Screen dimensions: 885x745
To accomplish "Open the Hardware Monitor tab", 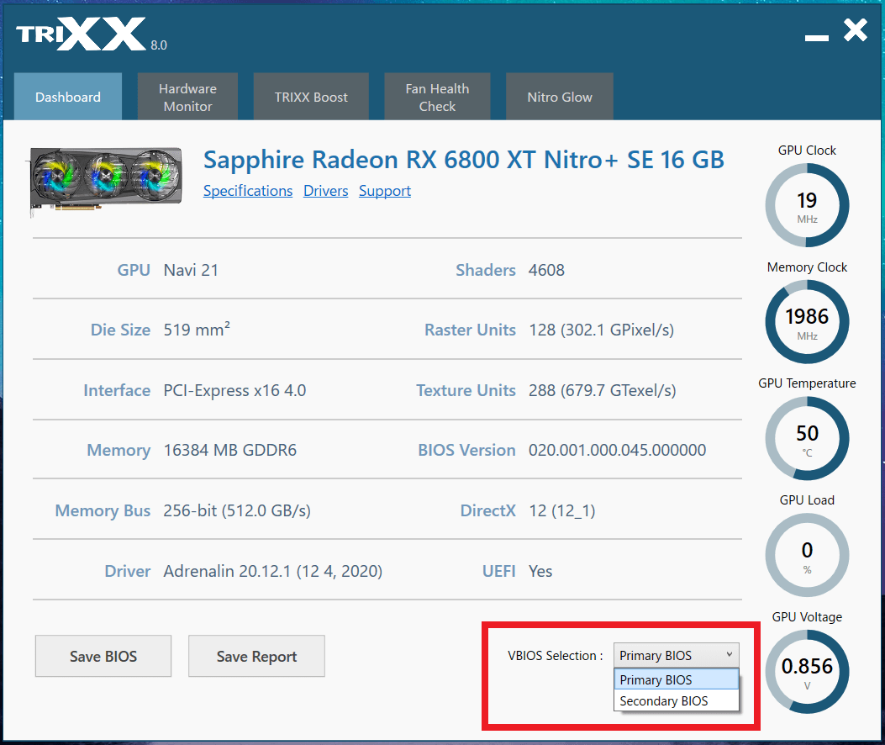I will coord(187,97).
